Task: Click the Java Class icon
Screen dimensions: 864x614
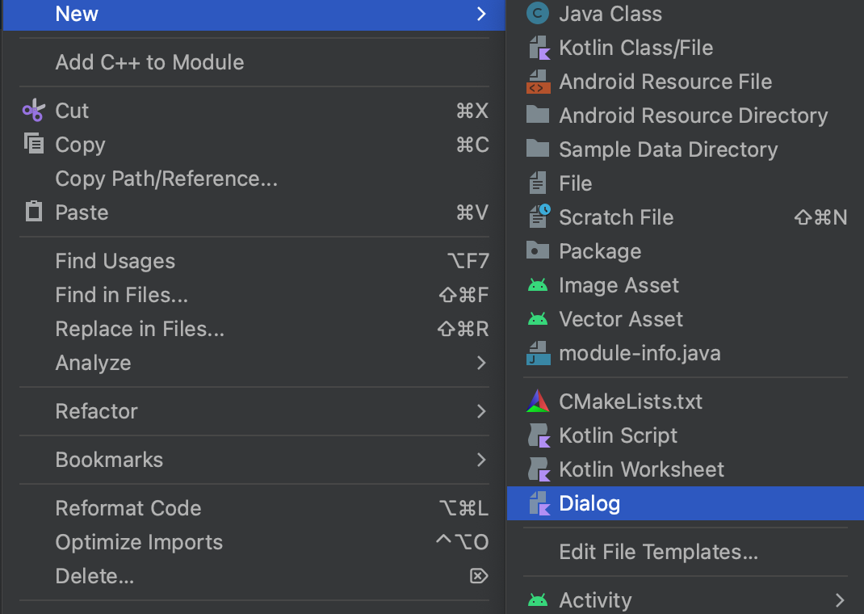Action: click(538, 13)
